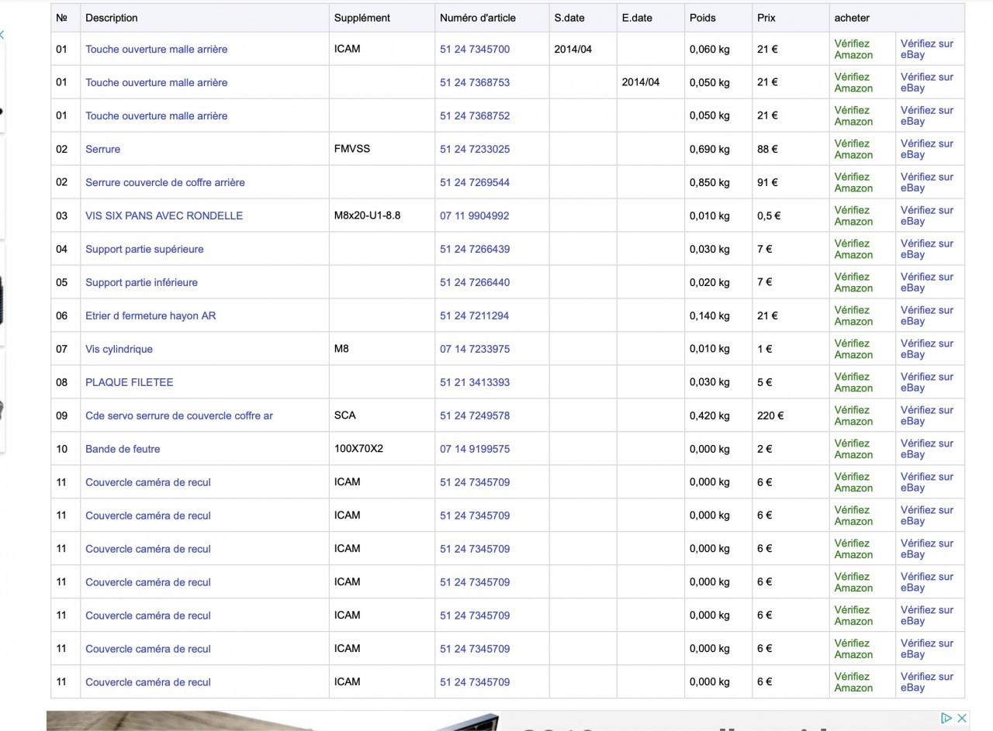This screenshot has height=731, width=993.
Task: Open article number 07 11 9904992
Action: click(475, 216)
